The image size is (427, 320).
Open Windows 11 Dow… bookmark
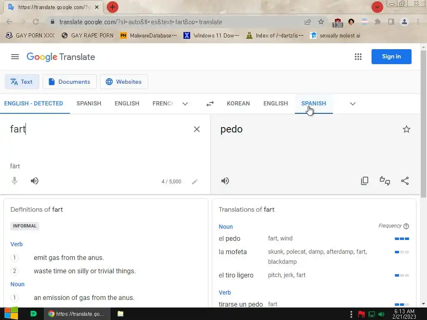coord(211,36)
